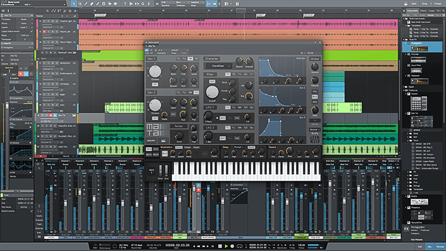The height and width of the screenshot is (251, 446).
Task: Toggle the Mono button in Global section
Action: (315, 97)
